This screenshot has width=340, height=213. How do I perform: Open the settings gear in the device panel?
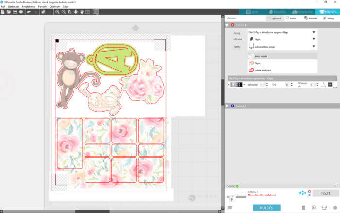pyautogui.click(x=335, y=208)
